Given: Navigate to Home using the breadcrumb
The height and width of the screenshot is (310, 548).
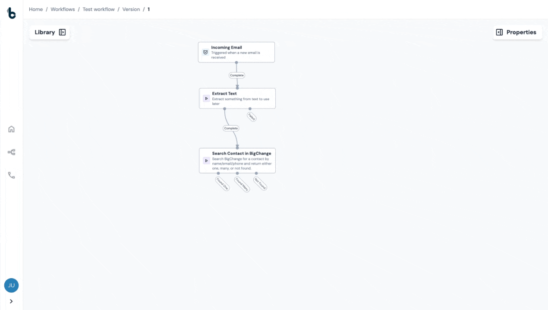Looking at the screenshot, I should (36, 9).
